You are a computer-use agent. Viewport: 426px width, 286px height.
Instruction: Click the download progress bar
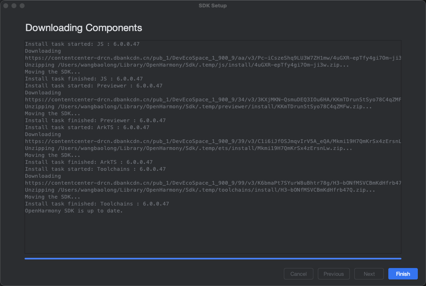213,259
